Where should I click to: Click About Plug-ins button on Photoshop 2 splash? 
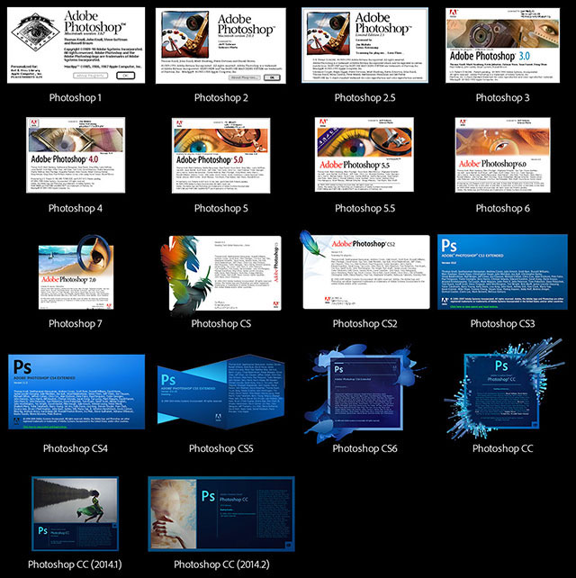[245, 77]
